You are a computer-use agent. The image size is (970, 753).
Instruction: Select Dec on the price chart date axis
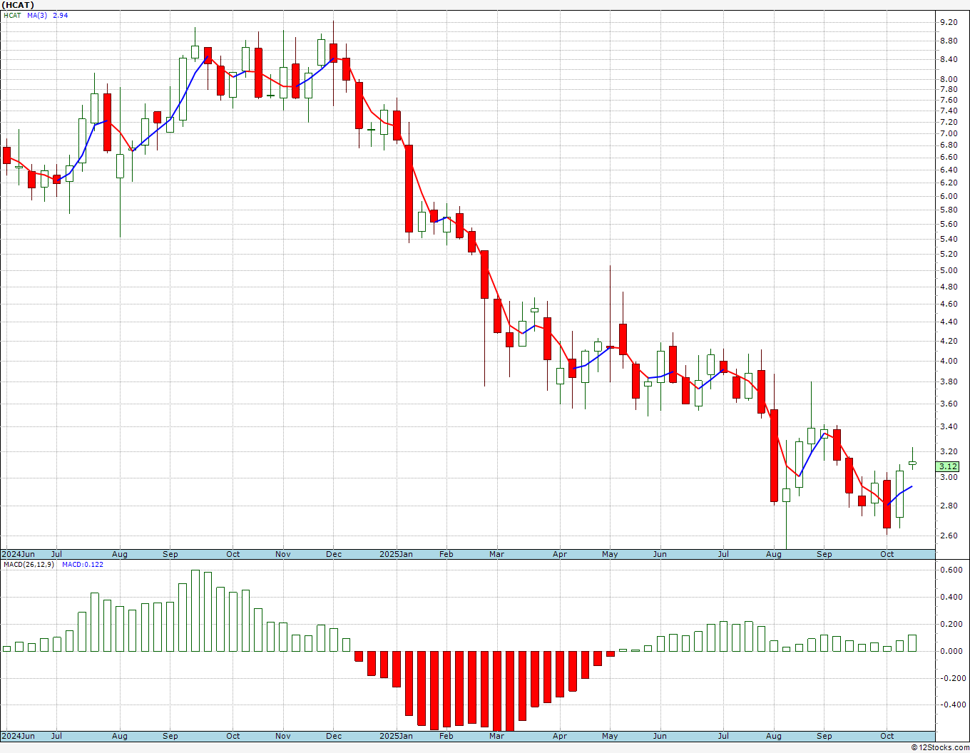click(334, 554)
